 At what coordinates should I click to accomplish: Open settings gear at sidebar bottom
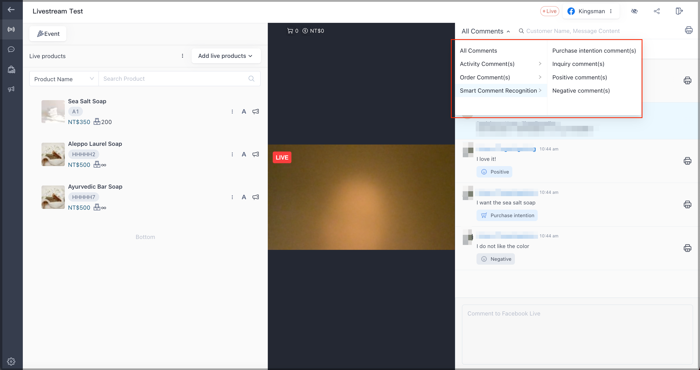coord(11,362)
